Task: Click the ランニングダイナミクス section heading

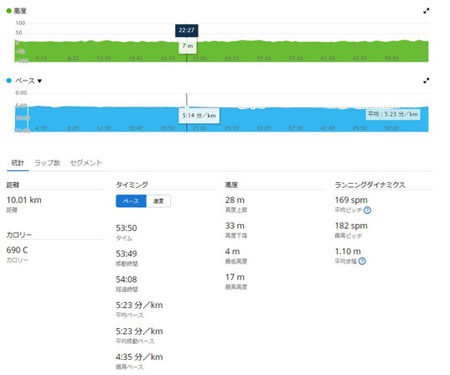Action: click(370, 185)
